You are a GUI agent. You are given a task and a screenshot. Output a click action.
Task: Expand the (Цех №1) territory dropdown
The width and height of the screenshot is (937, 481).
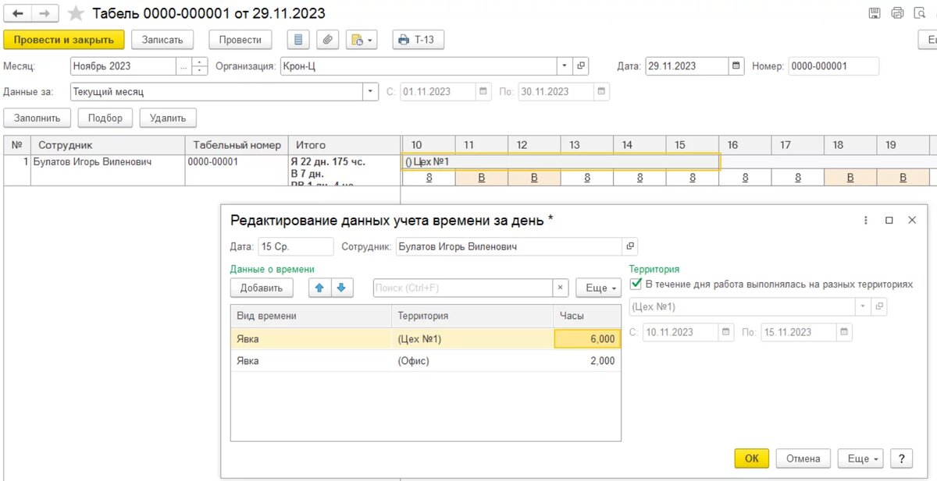pos(863,306)
